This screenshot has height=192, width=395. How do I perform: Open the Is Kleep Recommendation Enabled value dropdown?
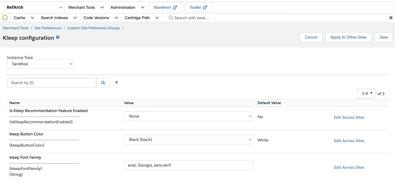pyautogui.click(x=188, y=116)
